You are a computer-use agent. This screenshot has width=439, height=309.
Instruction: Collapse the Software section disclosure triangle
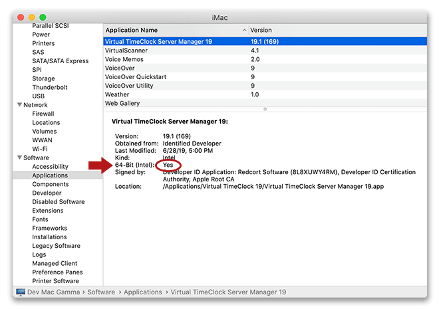tap(19, 157)
